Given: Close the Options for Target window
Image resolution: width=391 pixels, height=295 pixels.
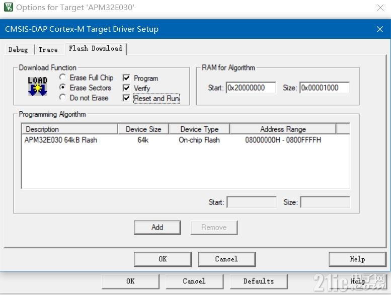Looking at the screenshot, I should coord(380,8).
